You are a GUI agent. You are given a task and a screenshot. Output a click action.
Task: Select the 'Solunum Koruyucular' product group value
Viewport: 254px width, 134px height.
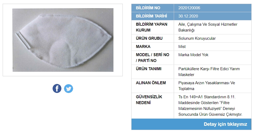(197, 38)
